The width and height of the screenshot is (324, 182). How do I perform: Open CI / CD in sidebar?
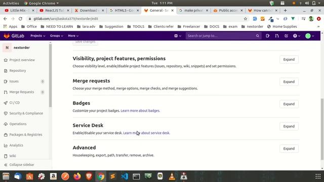click(15, 103)
